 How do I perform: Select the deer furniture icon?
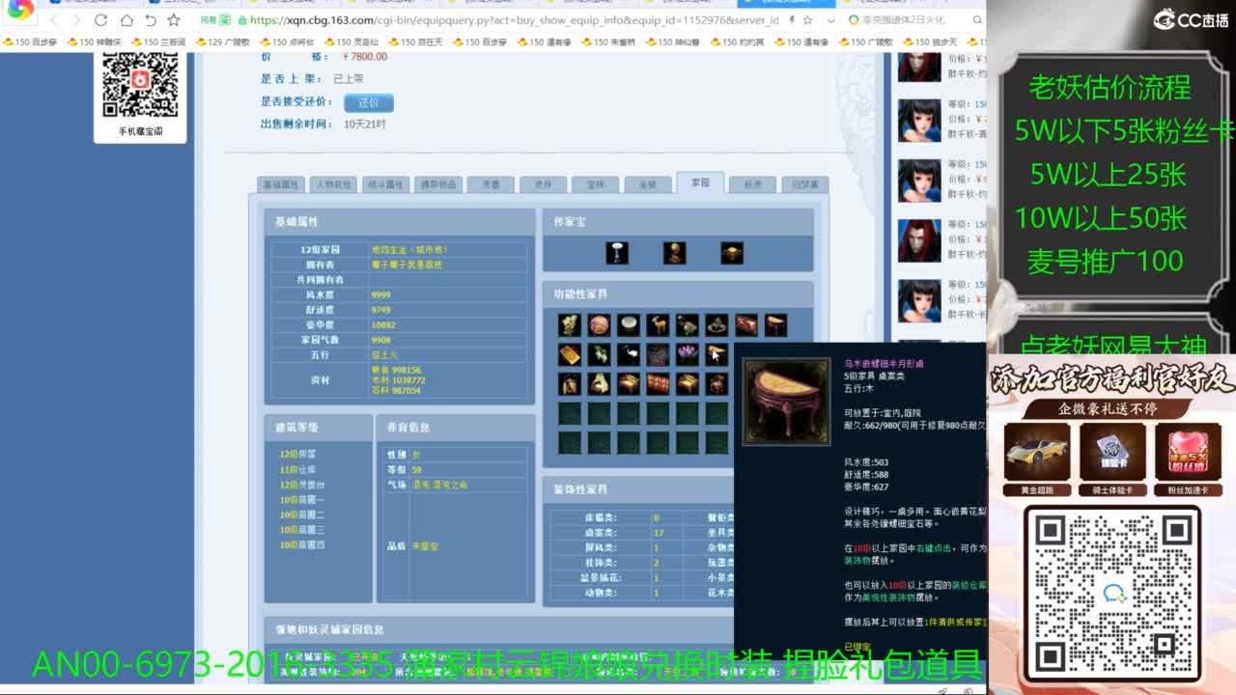point(658,325)
